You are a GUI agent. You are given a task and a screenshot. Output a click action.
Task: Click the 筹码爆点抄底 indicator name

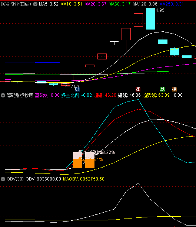coord(20,95)
